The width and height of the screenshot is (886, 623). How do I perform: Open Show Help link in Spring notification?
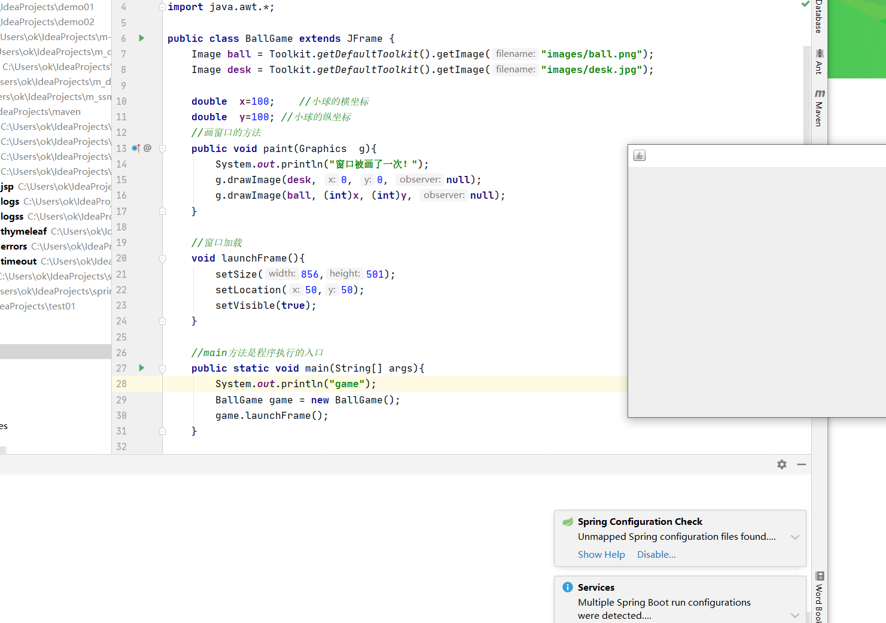[601, 555]
